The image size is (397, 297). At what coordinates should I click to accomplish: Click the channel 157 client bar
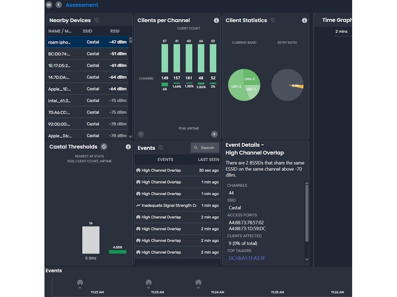[177, 58]
